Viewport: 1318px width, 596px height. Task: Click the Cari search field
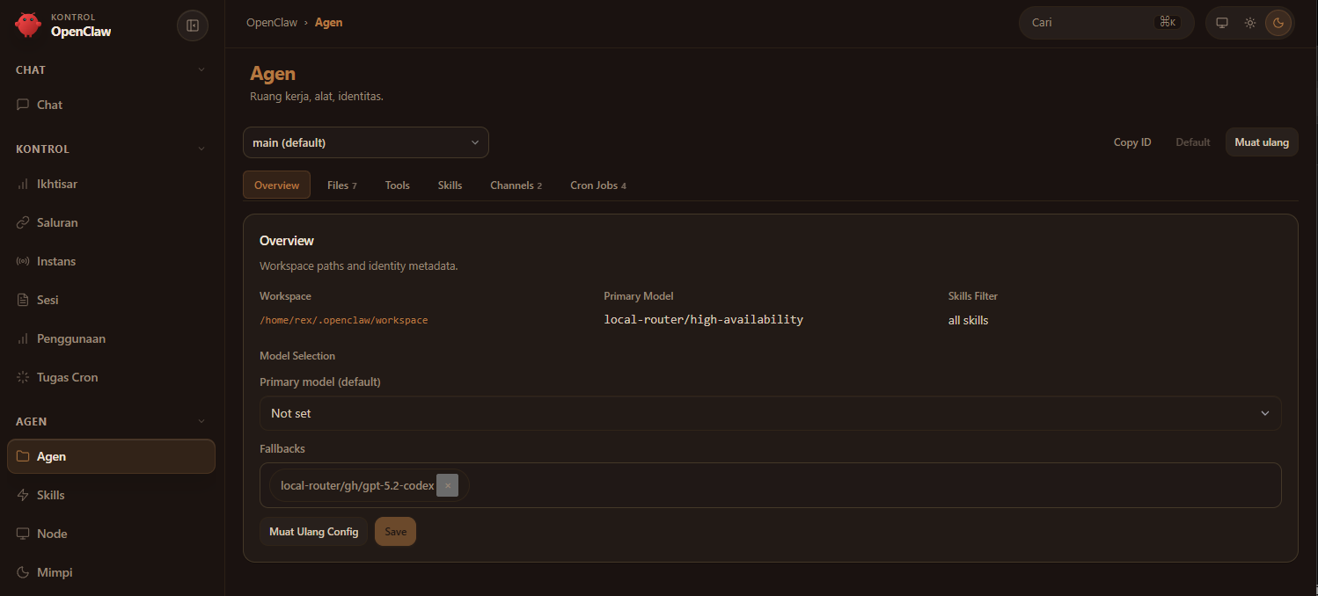(x=1107, y=23)
